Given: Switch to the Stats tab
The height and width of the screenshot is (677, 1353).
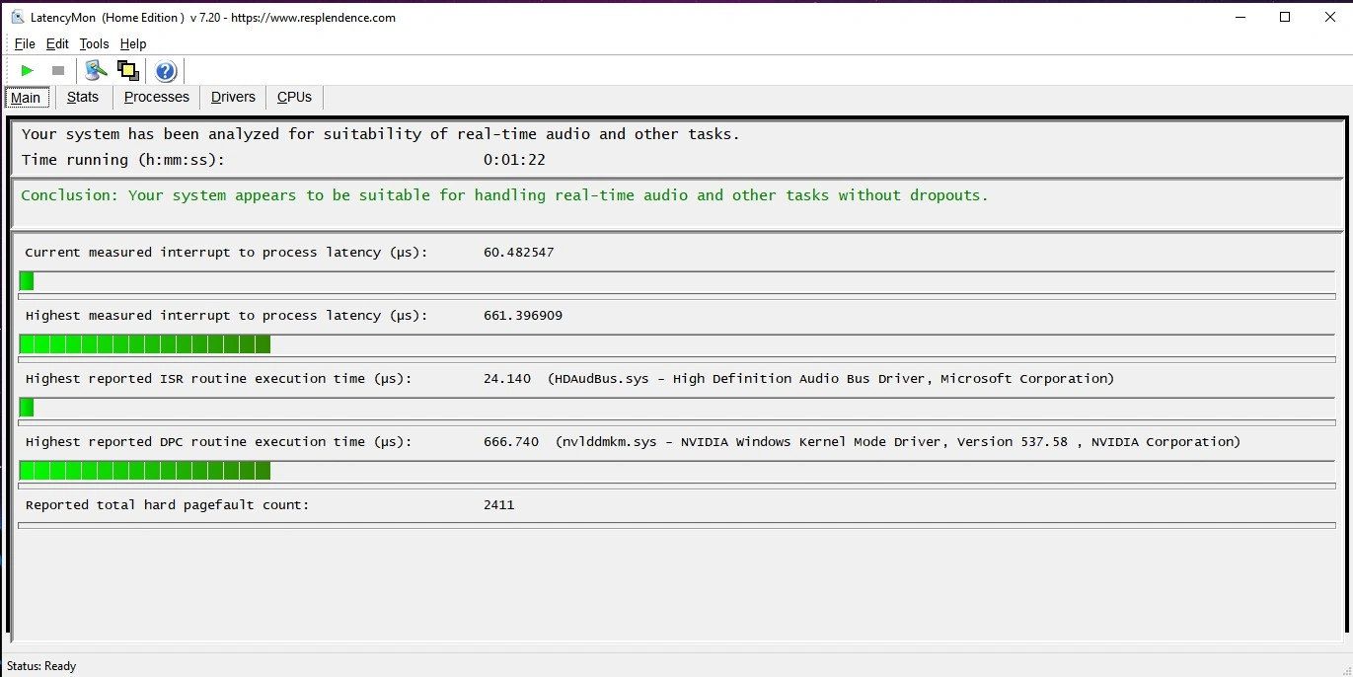Looking at the screenshot, I should (83, 97).
